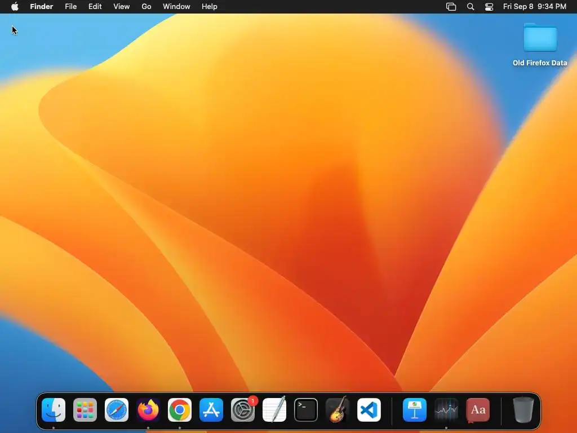Select the Old Firefox Data folder
577x433 pixels.
click(x=540, y=45)
